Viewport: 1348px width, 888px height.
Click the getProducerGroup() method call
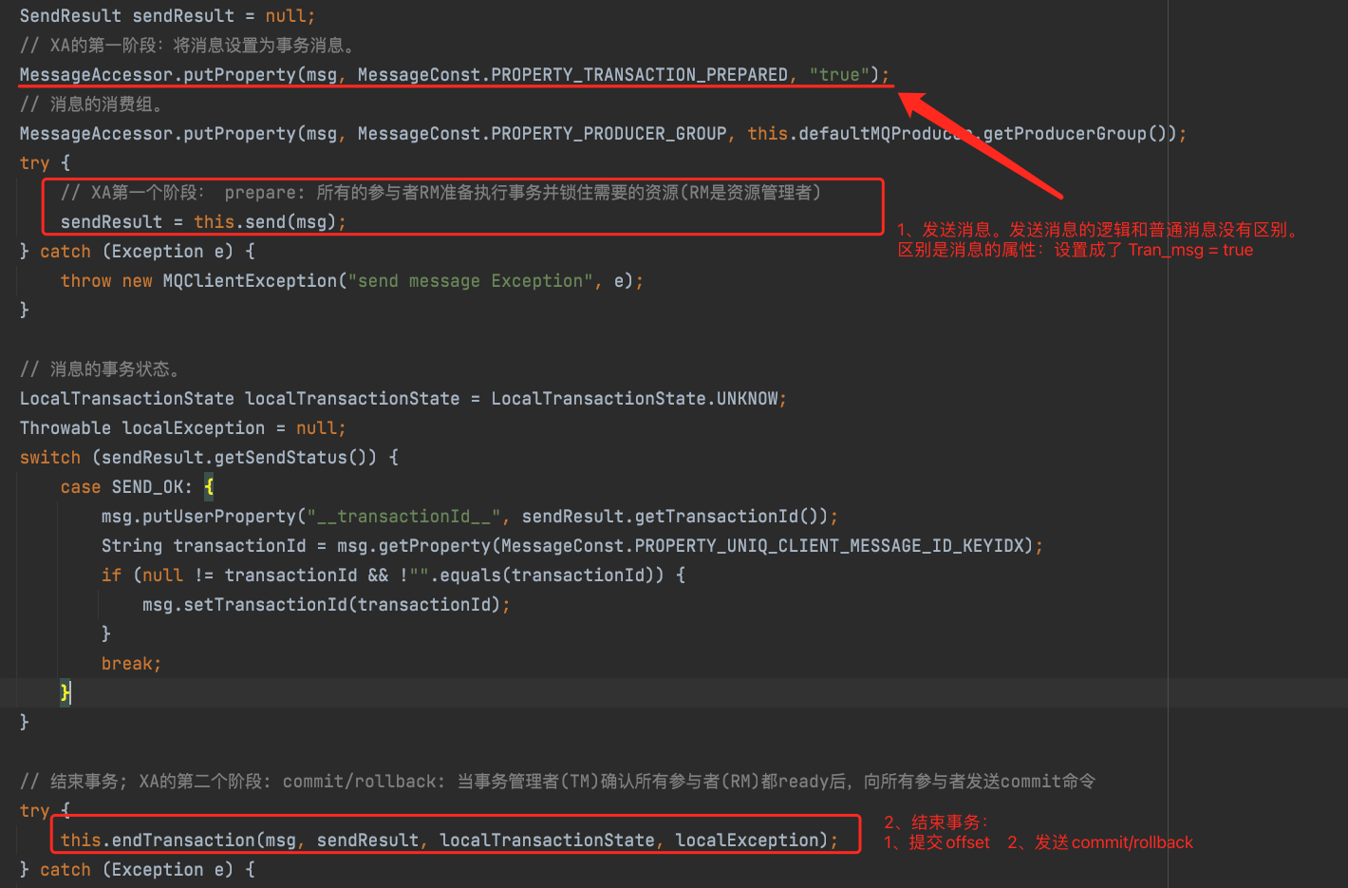pyautogui.click(x=1073, y=134)
